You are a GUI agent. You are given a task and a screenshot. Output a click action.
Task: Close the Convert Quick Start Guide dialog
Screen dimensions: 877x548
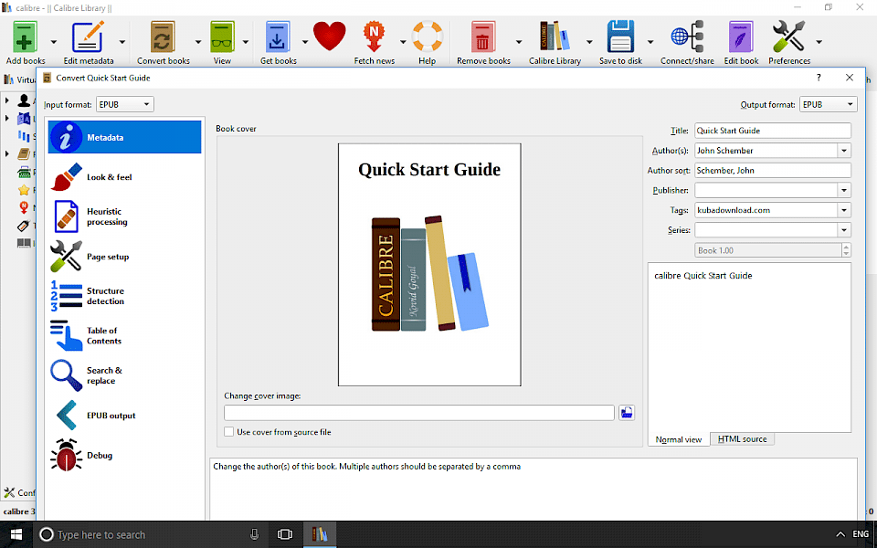click(849, 78)
